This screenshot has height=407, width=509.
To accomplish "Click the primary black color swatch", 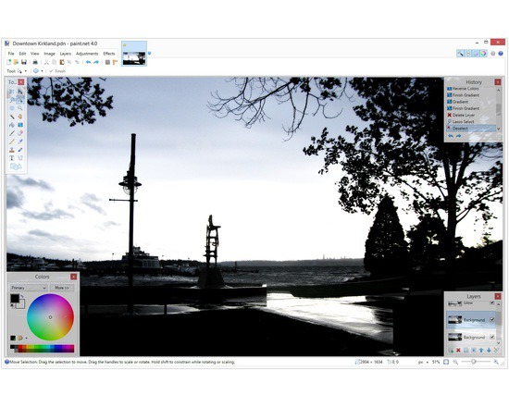I will pyautogui.click(x=15, y=298).
